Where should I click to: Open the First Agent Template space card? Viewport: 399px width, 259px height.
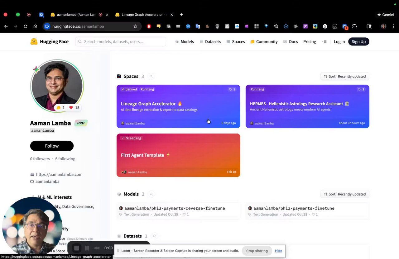point(178,155)
